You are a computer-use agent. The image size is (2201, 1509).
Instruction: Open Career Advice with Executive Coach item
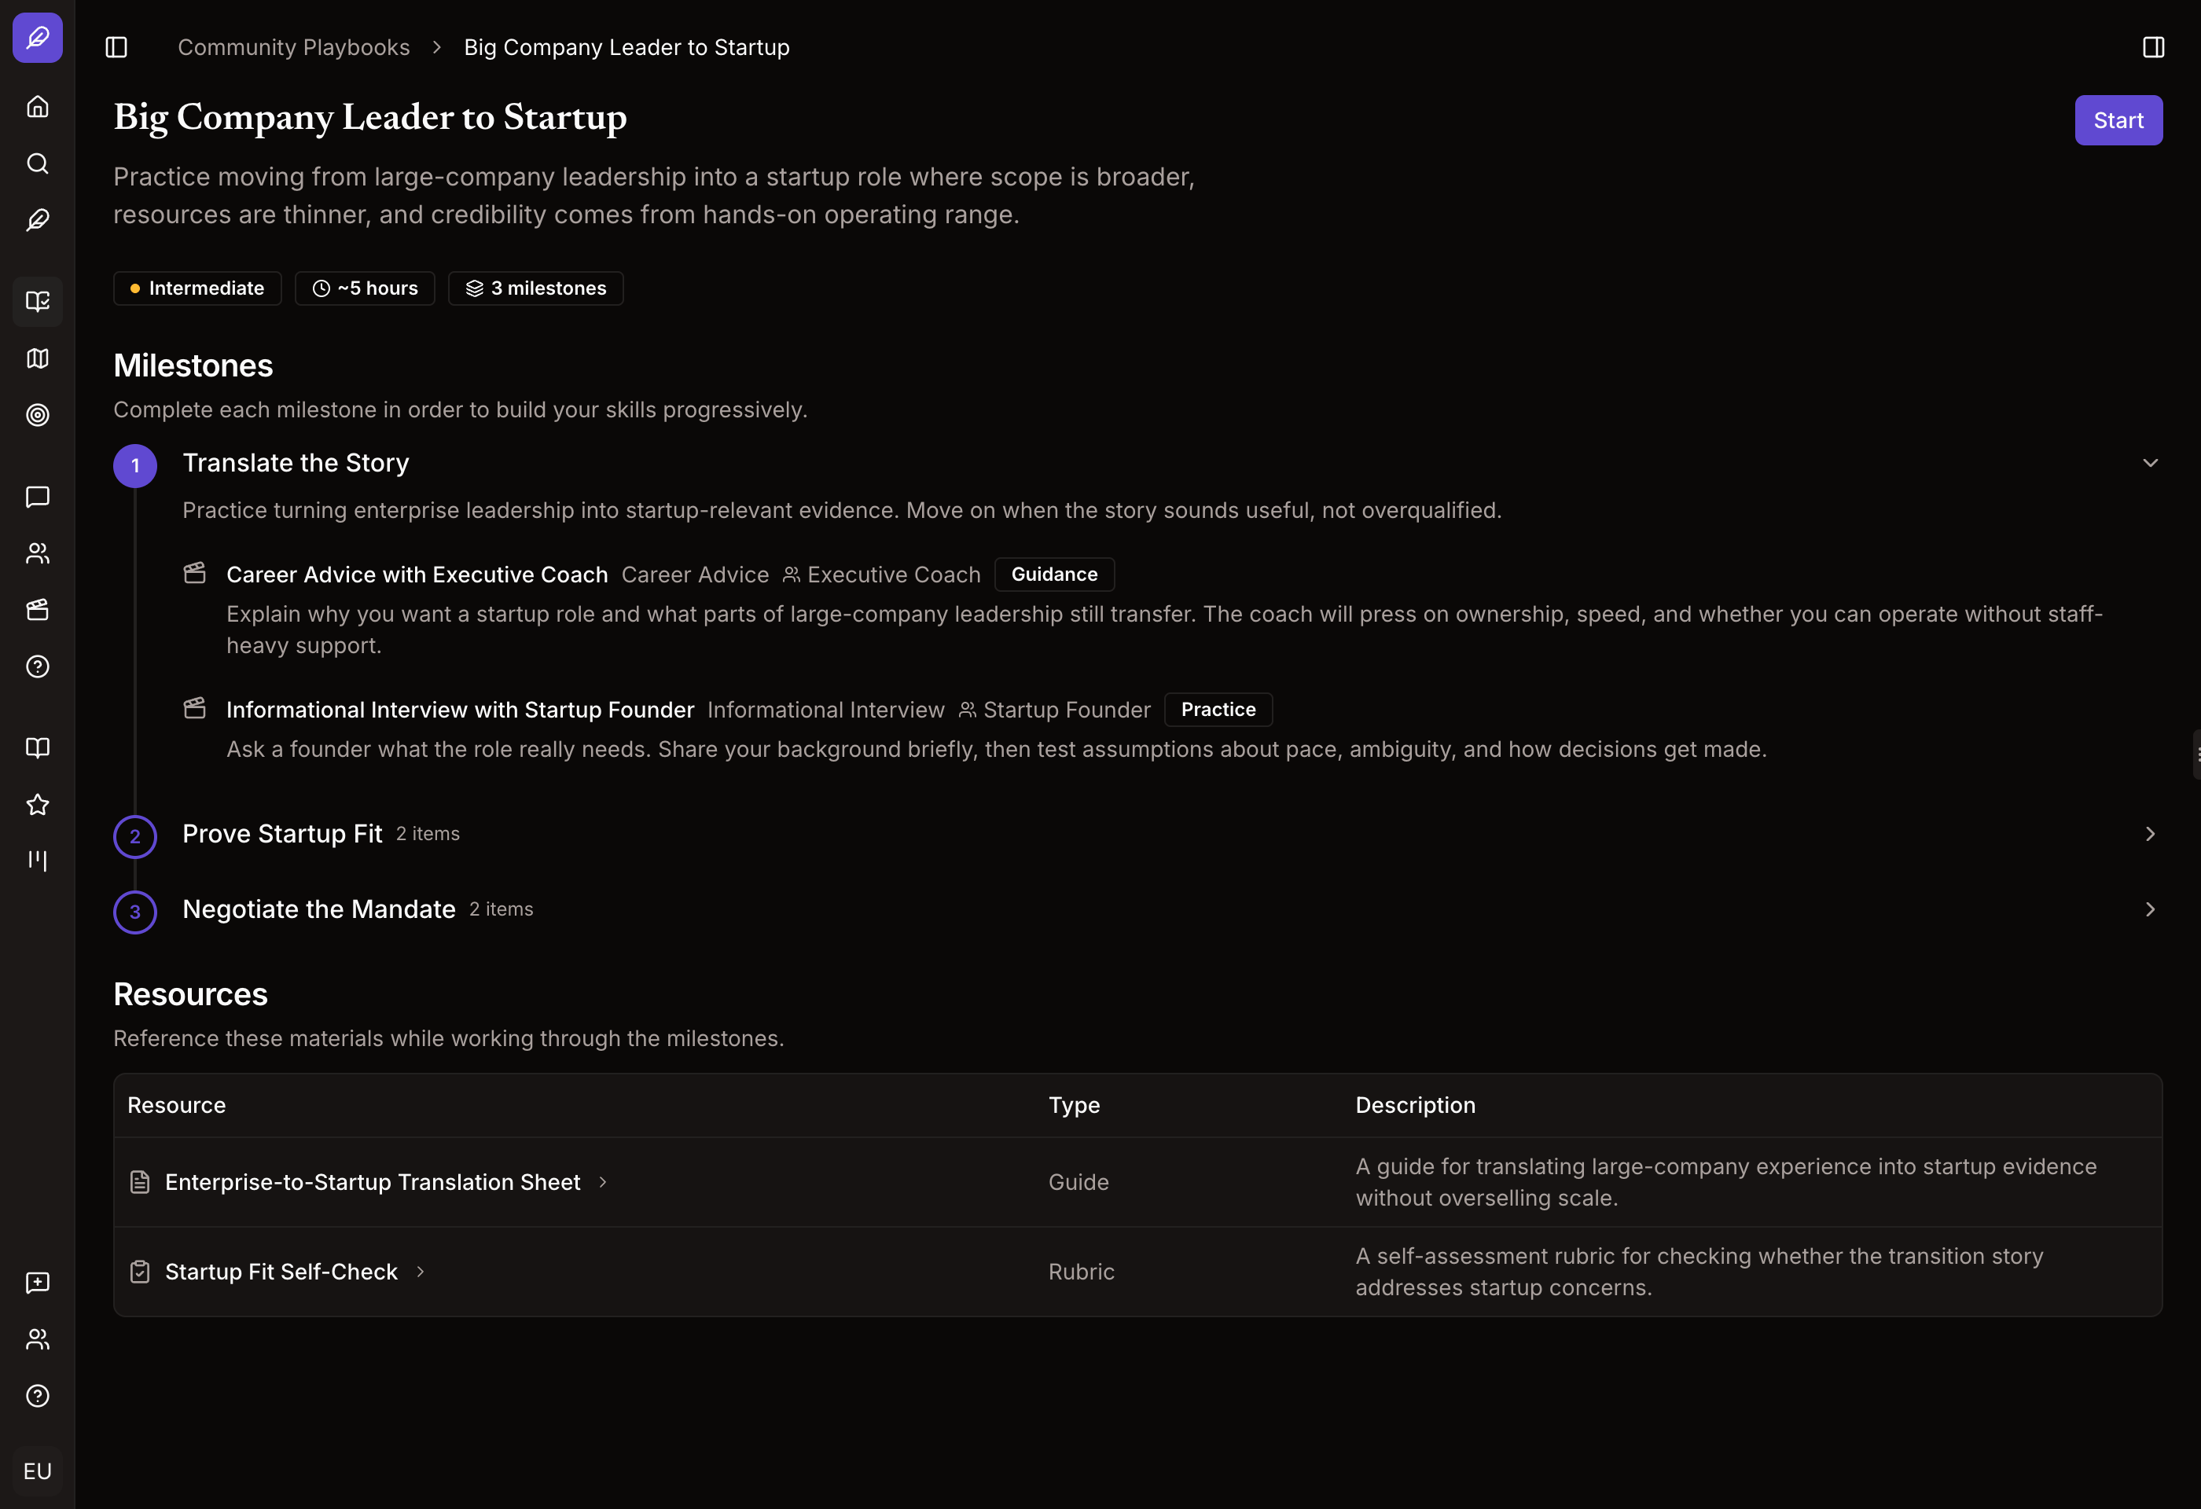point(417,575)
